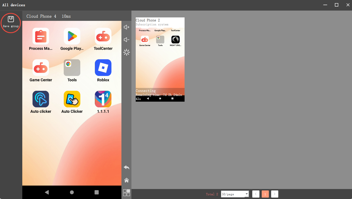Open Process Manager app in Cloud Phone 4
This screenshot has width=352, height=199.
pyautogui.click(x=41, y=39)
